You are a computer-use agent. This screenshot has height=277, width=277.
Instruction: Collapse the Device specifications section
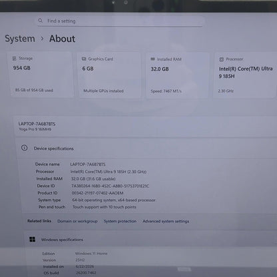click(x=146, y=148)
